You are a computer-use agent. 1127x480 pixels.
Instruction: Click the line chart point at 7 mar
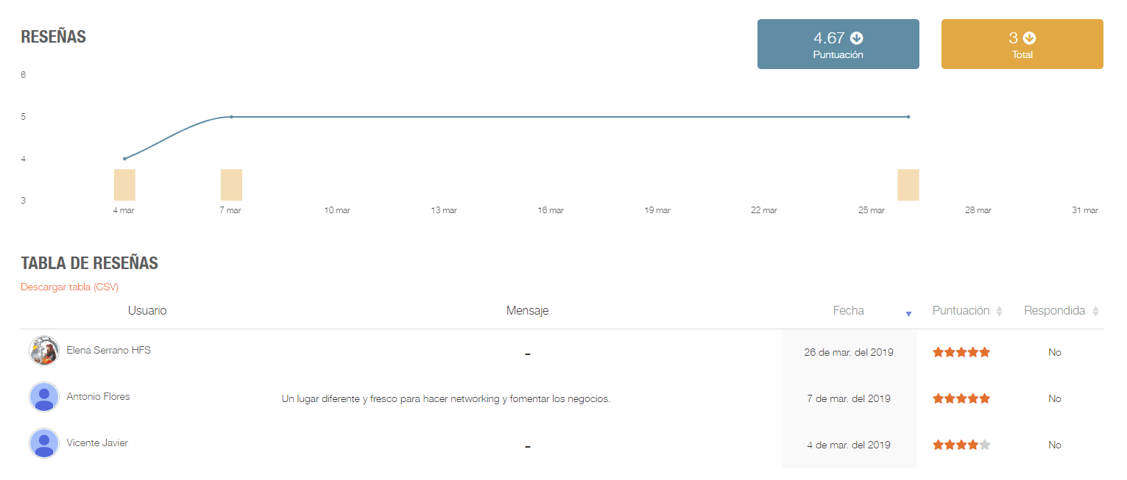231,117
